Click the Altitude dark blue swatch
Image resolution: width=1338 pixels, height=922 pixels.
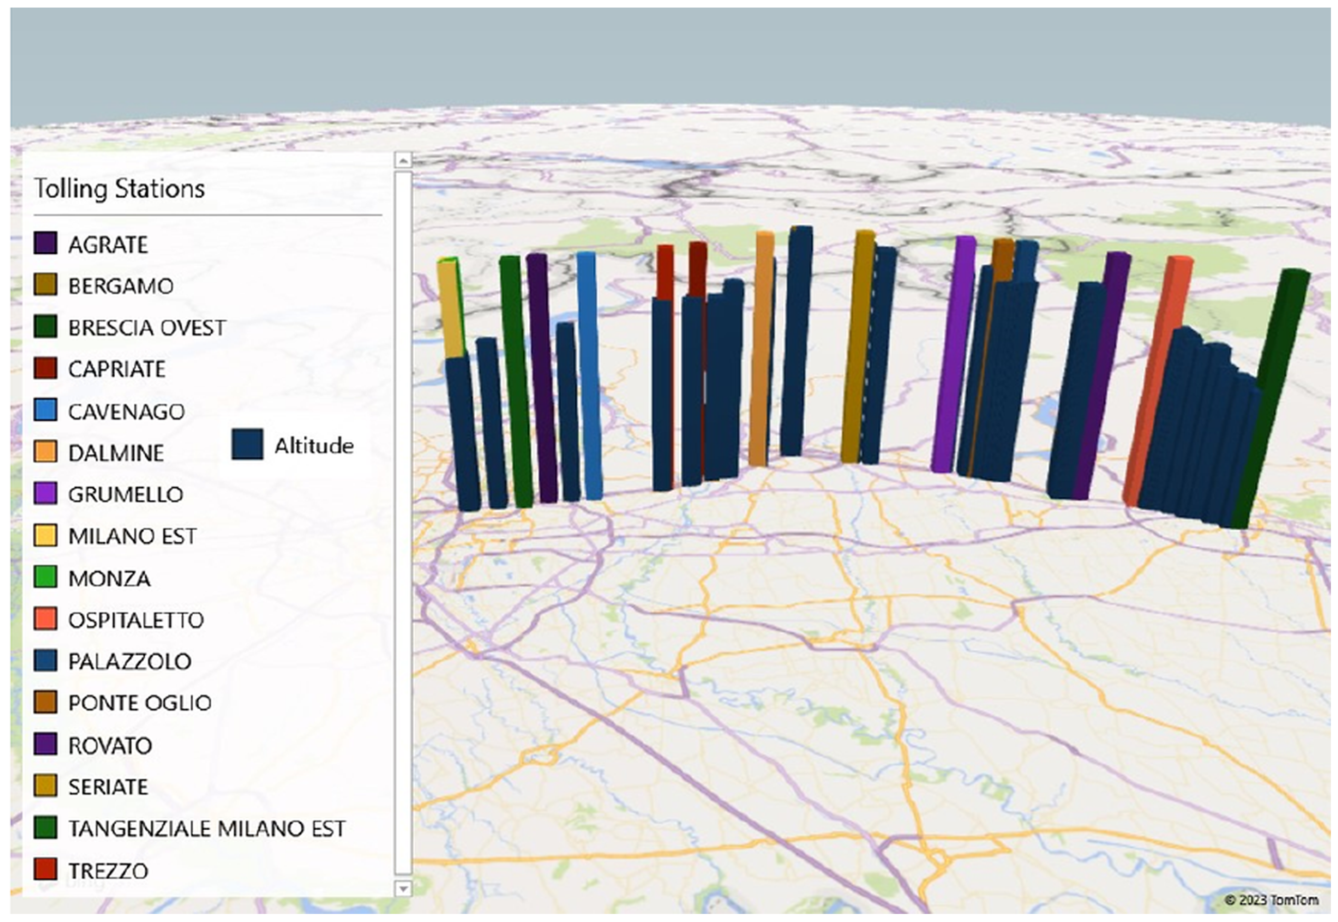(x=247, y=444)
